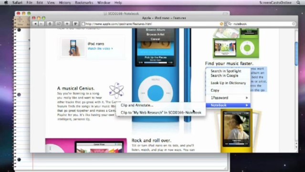Screen dimensions: 305x172
Task: Click the toolbar button right of the plus
Action: (x=75, y=24)
